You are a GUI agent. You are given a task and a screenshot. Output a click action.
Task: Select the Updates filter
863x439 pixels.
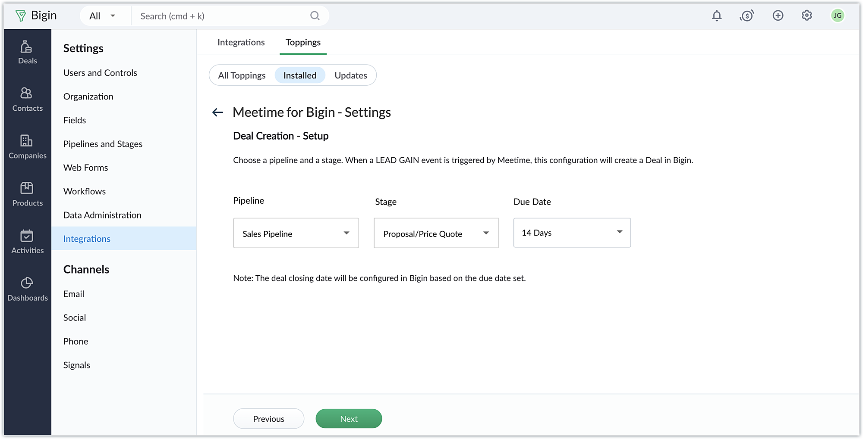click(351, 75)
